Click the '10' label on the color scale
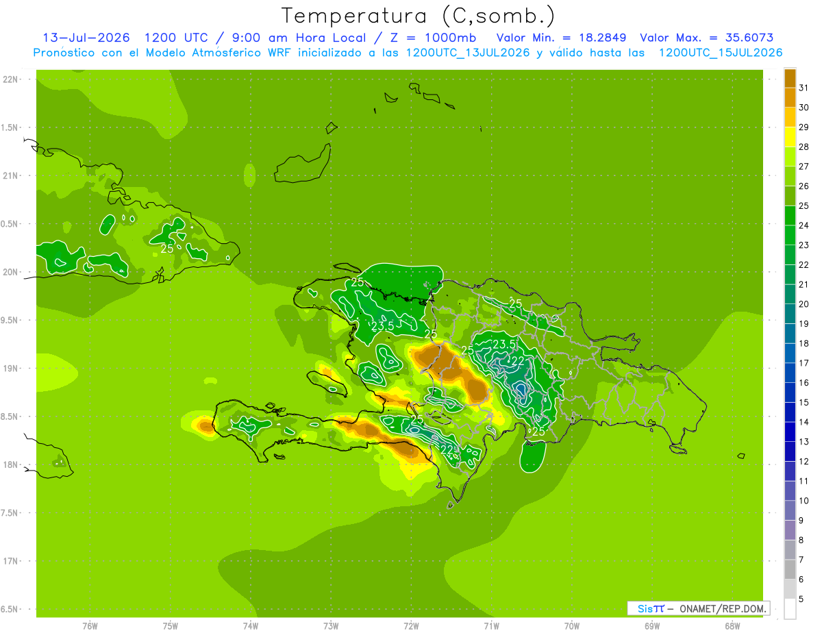Viewport: 822px width, 635px height. [x=804, y=501]
